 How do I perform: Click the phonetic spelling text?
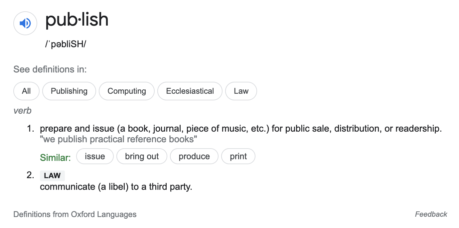pyautogui.click(x=66, y=44)
